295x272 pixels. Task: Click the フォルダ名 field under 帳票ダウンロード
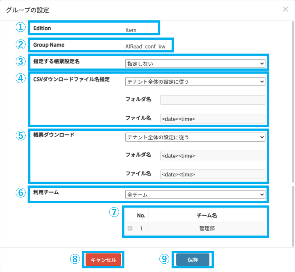[x=213, y=156]
